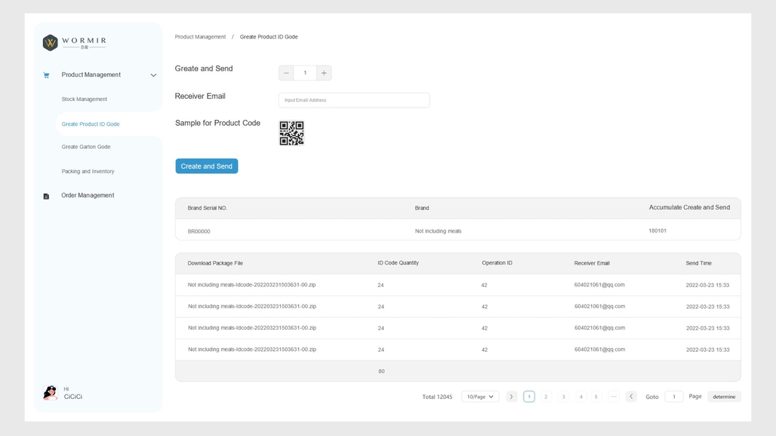Click the Wormir logo icon
This screenshot has height=436, width=776.
(50, 43)
